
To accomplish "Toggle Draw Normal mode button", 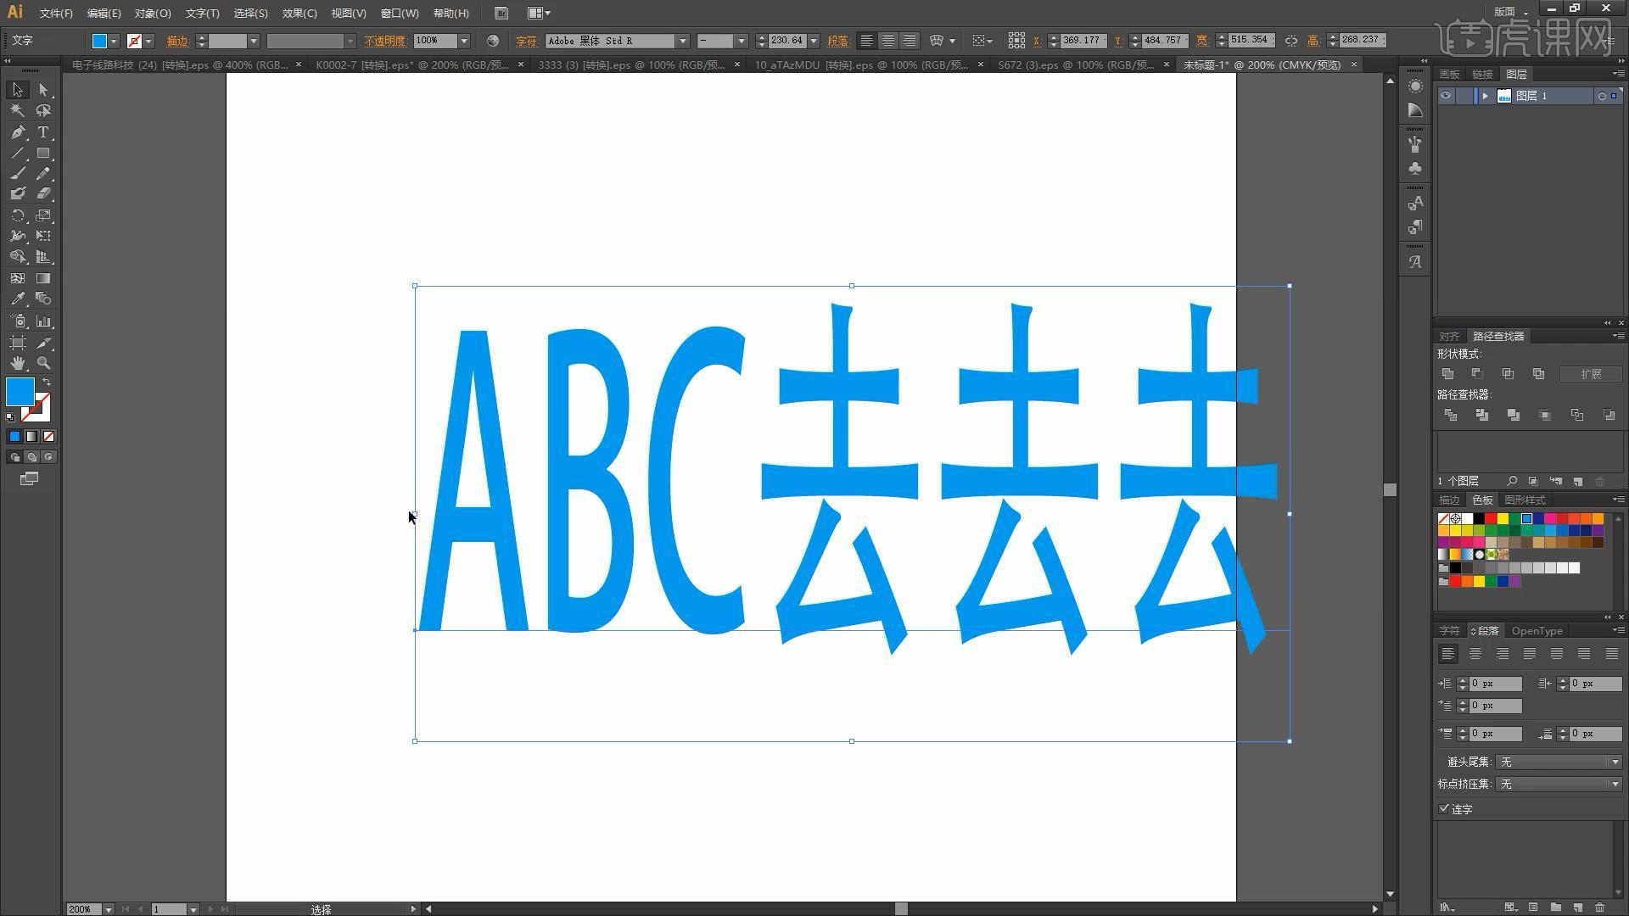I will tap(14, 457).
